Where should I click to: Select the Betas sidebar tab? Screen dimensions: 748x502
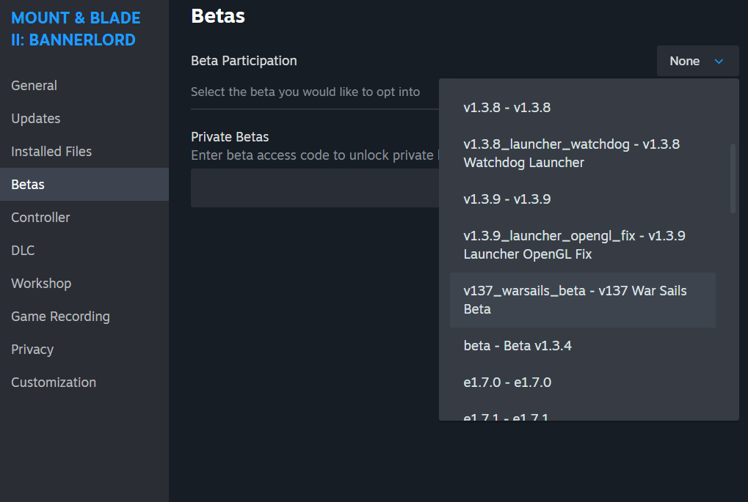(28, 185)
